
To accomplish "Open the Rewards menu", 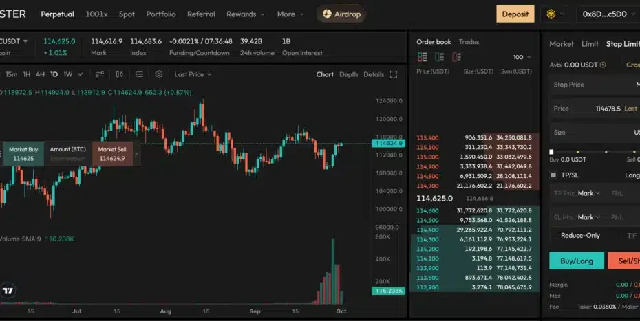I will tap(246, 14).
